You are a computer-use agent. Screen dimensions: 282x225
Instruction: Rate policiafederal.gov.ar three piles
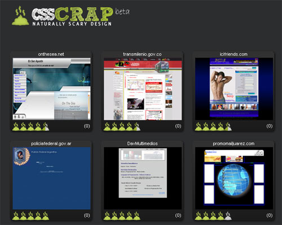30,216
